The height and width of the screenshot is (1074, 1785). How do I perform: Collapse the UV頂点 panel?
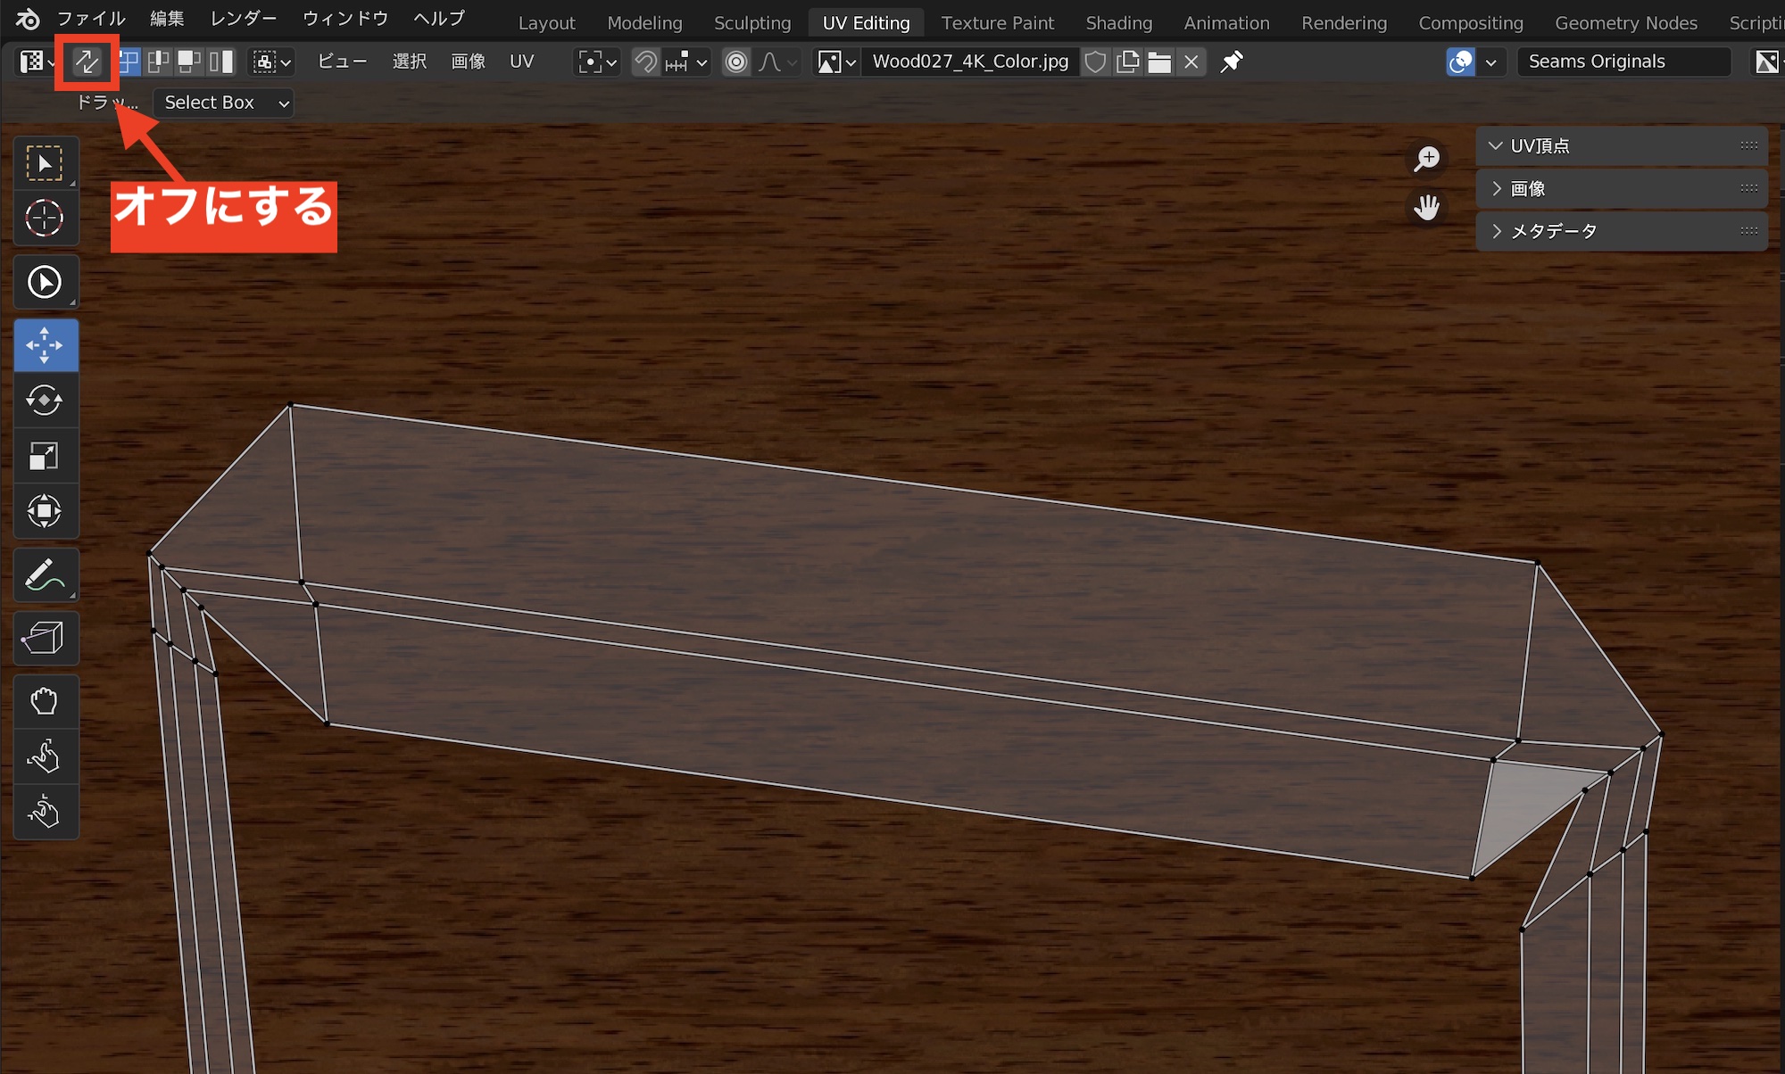pos(1540,145)
